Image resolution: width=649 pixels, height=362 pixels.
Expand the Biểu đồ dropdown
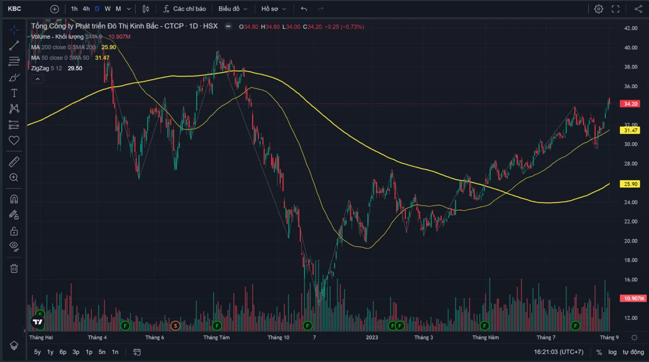pyautogui.click(x=233, y=9)
